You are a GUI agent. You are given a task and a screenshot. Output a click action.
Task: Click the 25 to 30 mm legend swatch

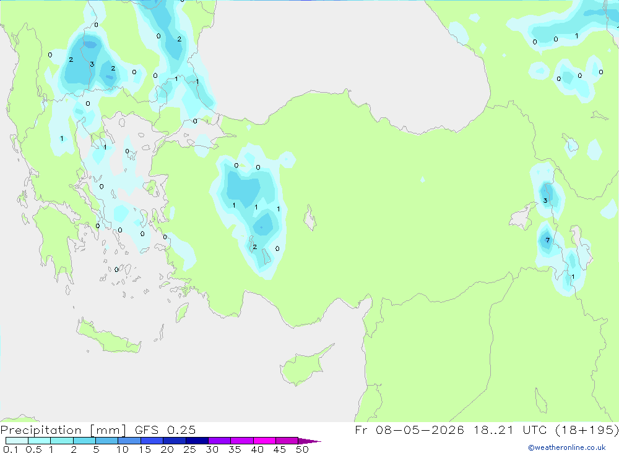pyautogui.click(x=197, y=441)
